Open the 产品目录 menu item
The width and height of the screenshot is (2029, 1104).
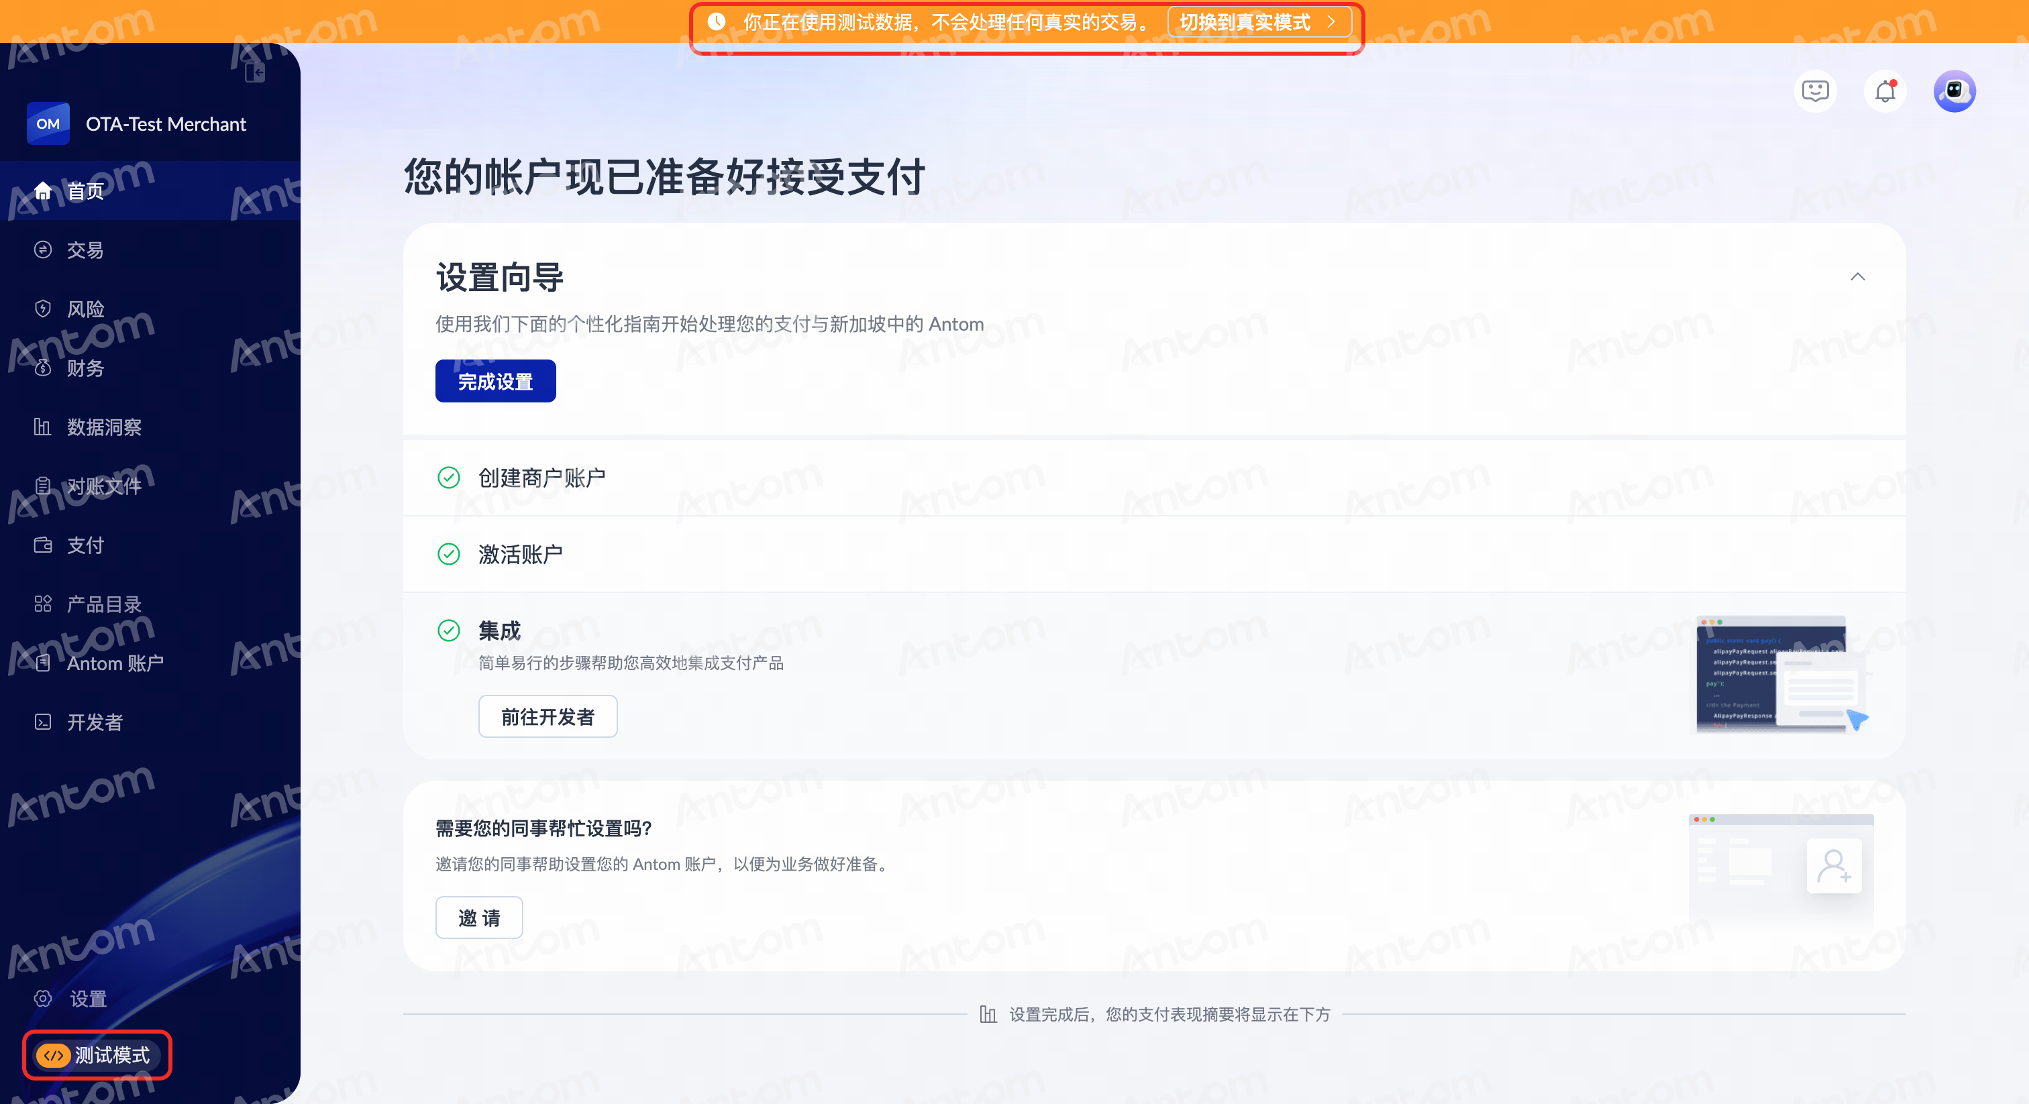[150, 604]
